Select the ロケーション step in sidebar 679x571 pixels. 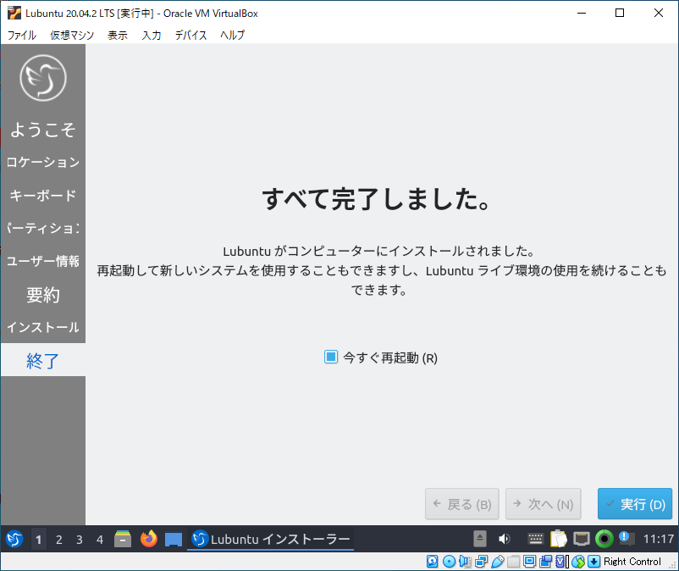point(43,162)
